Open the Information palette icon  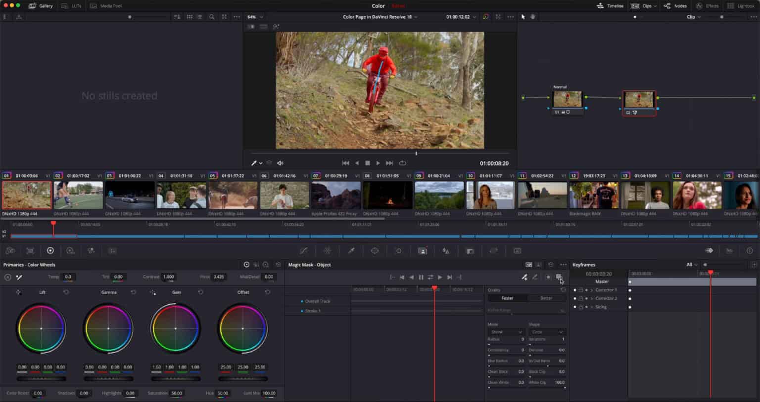(750, 251)
